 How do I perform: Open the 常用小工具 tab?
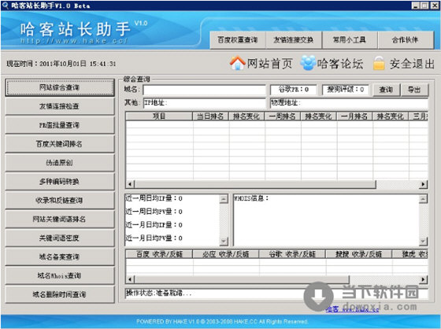pyautogui.click(x=350, y=40)
